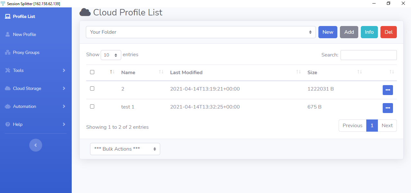Sort table by the first column arrows

(x=112, y=72)
